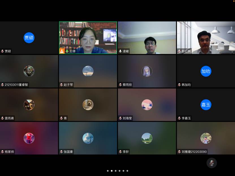Screen dimensions: 235x176
Task: Click 彭红枫's muted microphone icon
Action: pyautogui.click(x=179, y=51)
